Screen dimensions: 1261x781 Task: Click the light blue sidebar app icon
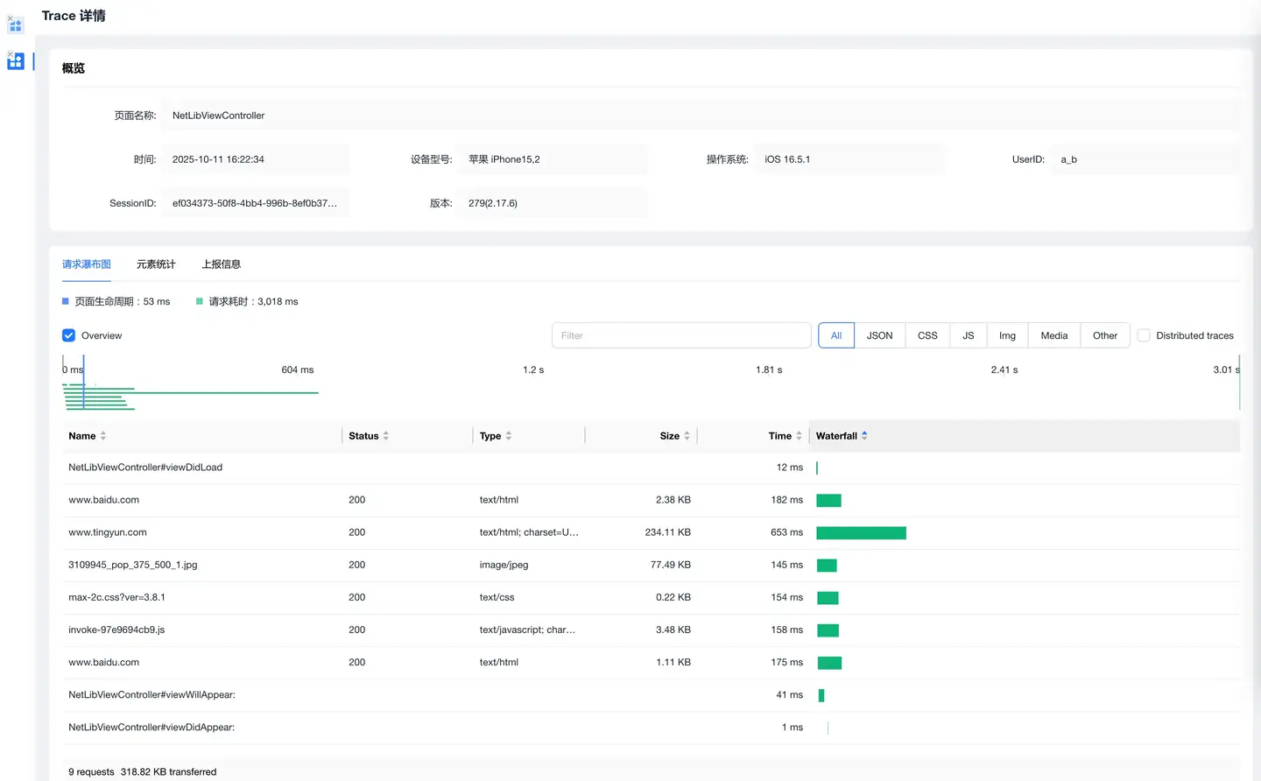tap(15, 25)
